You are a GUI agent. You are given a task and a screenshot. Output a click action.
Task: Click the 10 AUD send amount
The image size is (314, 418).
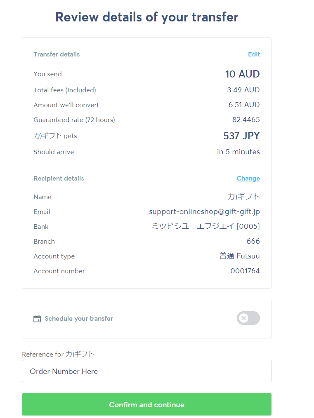coord(242,74)
